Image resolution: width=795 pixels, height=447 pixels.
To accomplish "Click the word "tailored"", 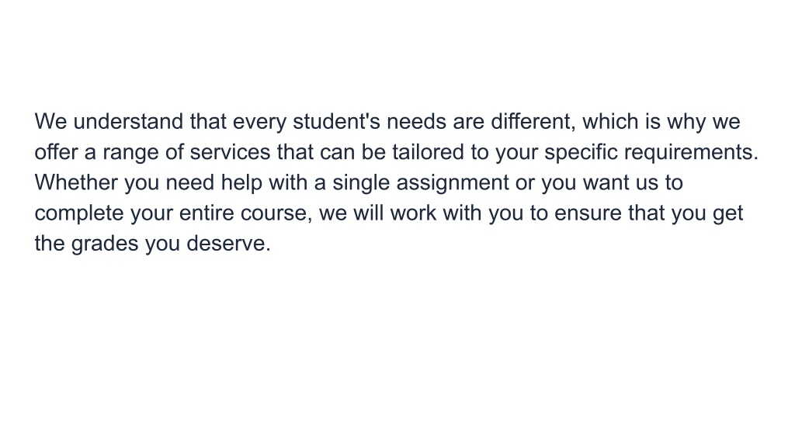I will point(428,152).
